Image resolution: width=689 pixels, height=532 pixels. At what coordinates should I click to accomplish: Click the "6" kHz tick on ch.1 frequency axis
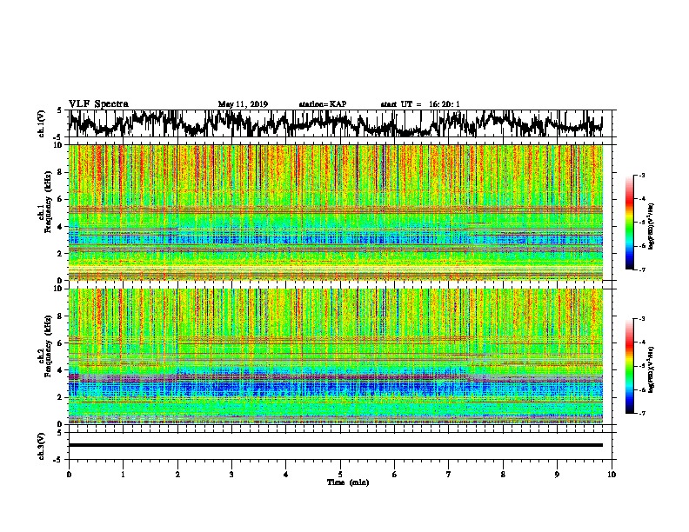click(62, 199)
